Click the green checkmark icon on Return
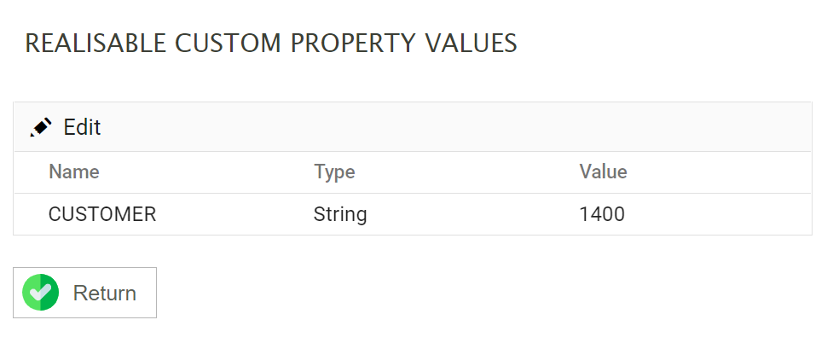The width and height of the screenshot is (833, 349). (40, 293)
